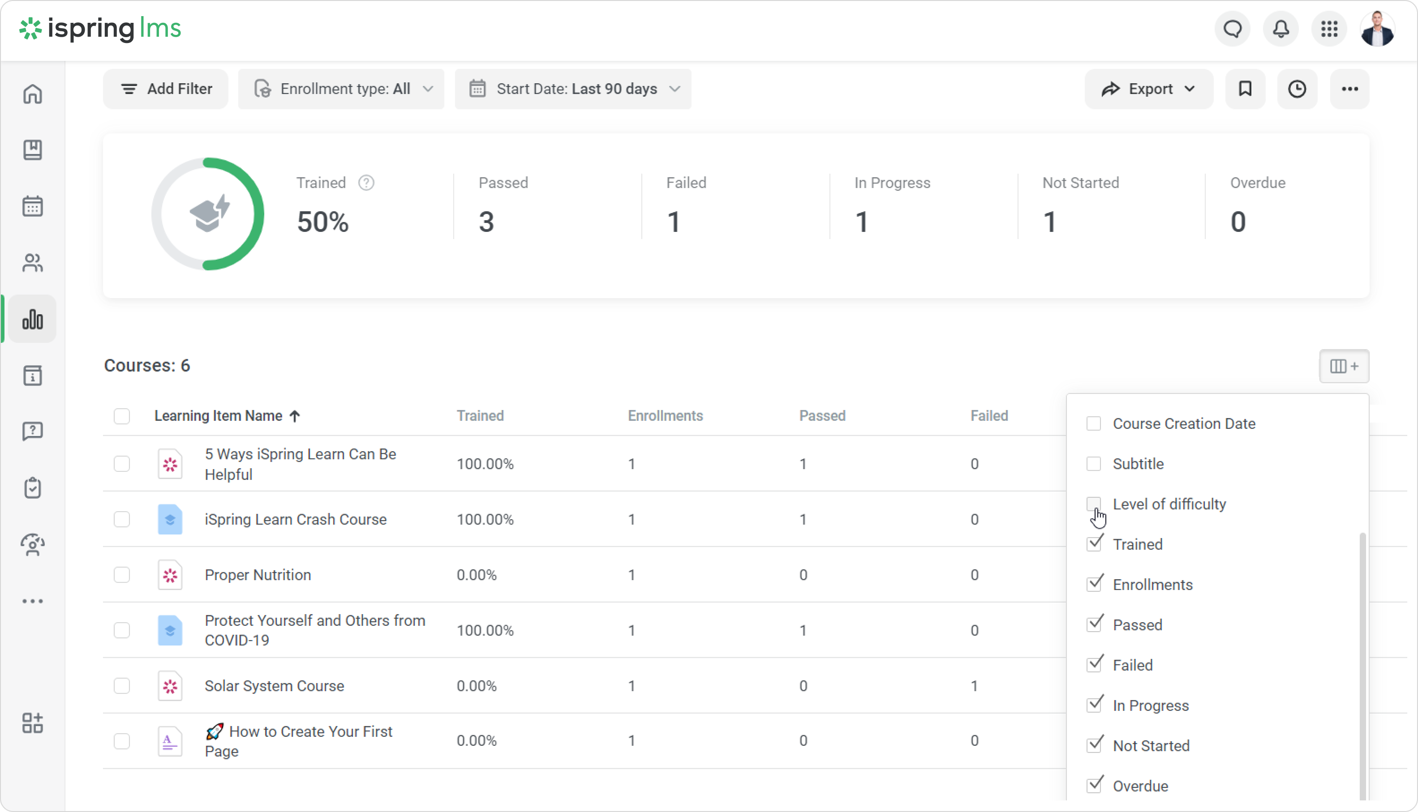1418x812 pixels.
Task: Open the Users sidebar icon
Action: click(32, 263)
